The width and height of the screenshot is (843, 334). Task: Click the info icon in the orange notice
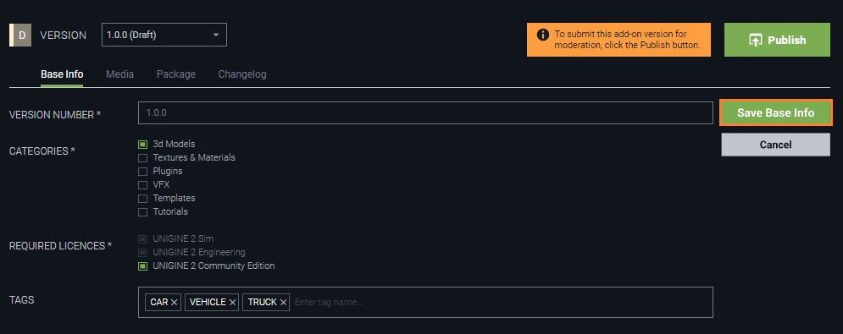(x=543, y=36)
